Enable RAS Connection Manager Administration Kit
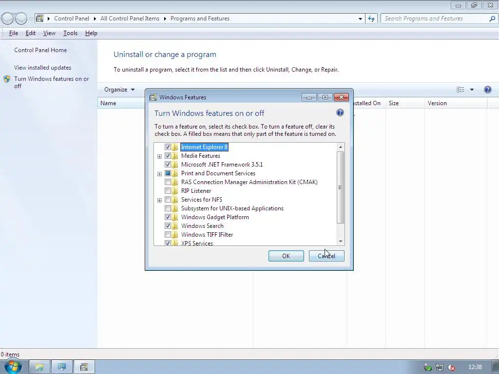The width and height of the screenshot is (499, 374). (168, 182)
